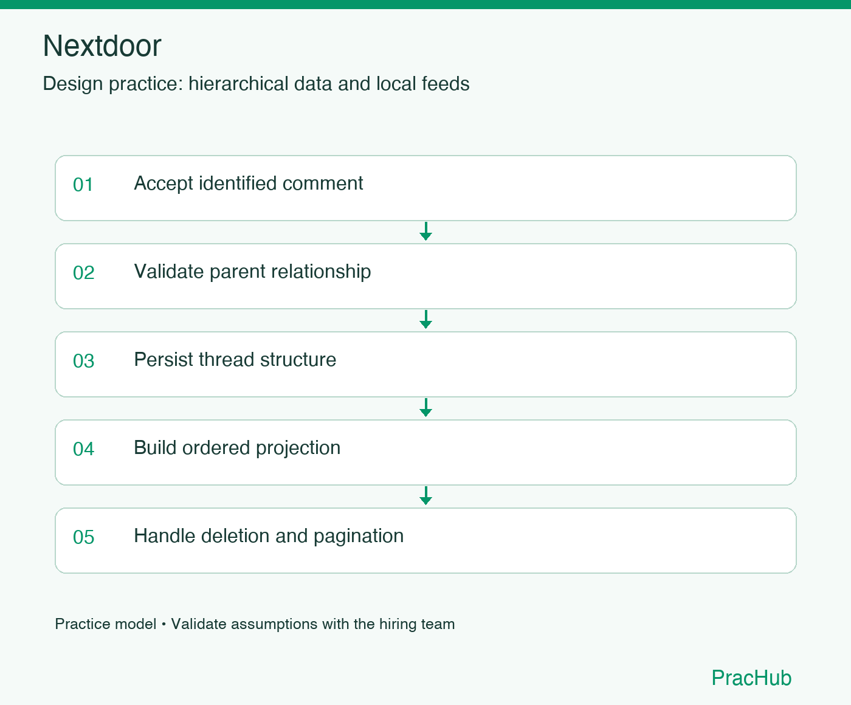Click the footer note "Practice model • Validate assumptions with the hiring team"
The width and height of the screenshot is (851, 705).
pos(255,624)
